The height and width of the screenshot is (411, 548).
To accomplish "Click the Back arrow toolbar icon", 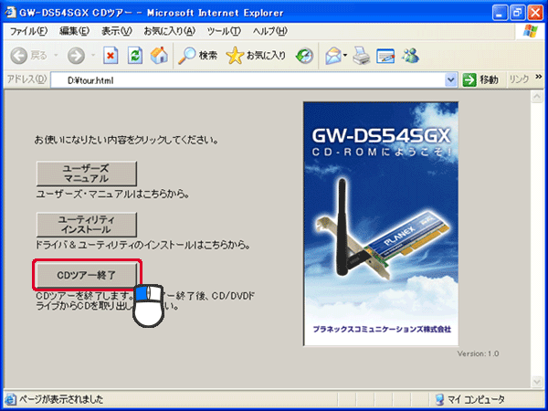I will pos(19,55).
